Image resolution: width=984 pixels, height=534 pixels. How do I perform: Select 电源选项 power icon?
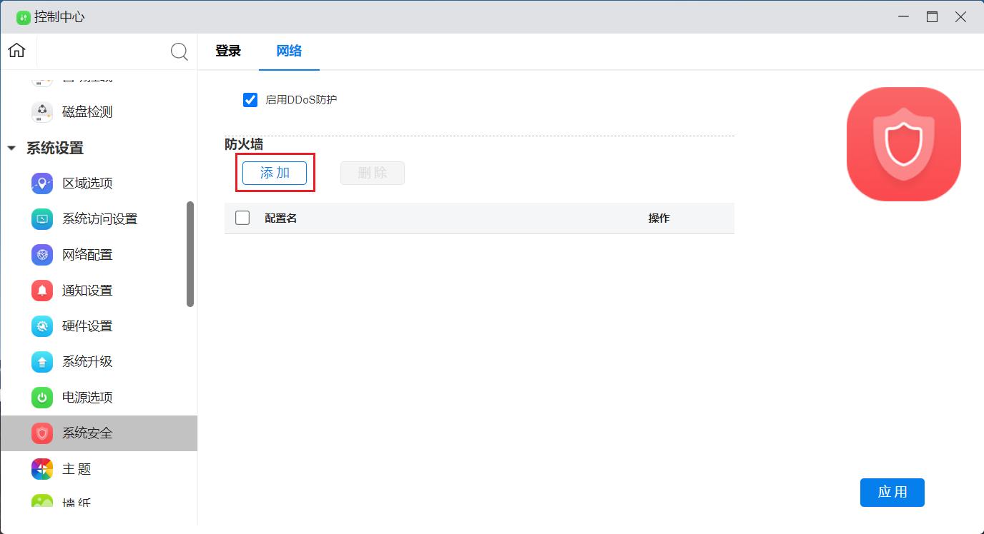tap(42, 398)
